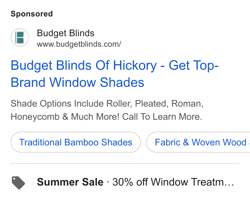
Task: Visit the www.budgetblinds.com URL
Action: (79, 44)
